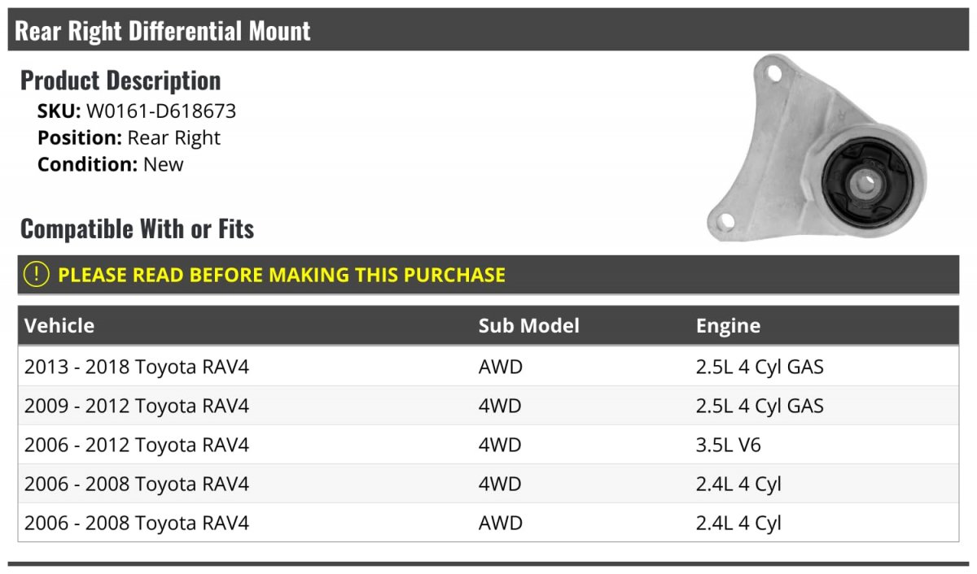Click the Product Description heading
This screenshot has width=977, height=574.
(120, 80)
